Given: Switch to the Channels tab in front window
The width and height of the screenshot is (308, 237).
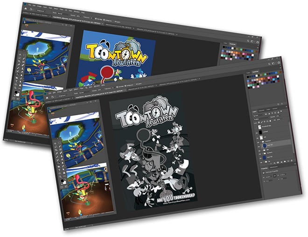Looking at the screenshot, I should (262, 111).
